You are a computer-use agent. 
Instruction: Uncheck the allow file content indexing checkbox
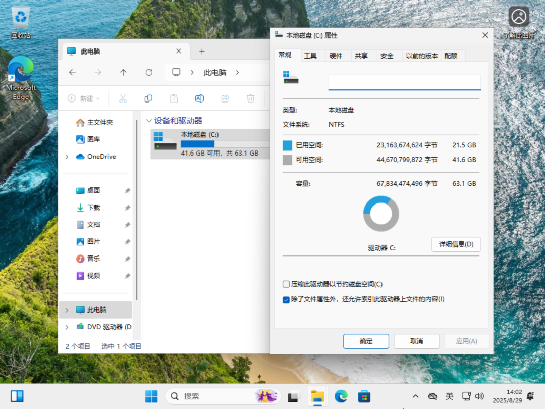(286, 299)
